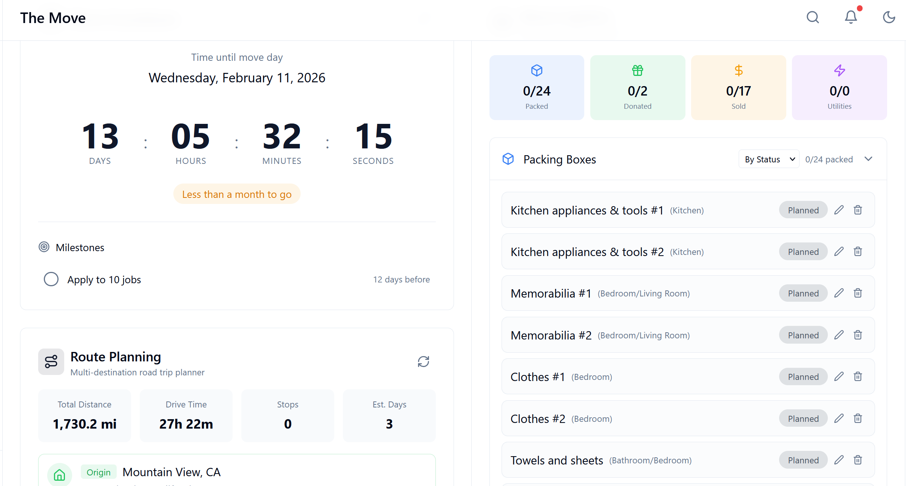Check off Apply to 10 jobs milestone
This screenshot has width=906, height=486.
51,279
